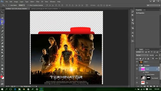Open the Filter menu
This screenshot has width=161, height=91.
click(38, 2)
